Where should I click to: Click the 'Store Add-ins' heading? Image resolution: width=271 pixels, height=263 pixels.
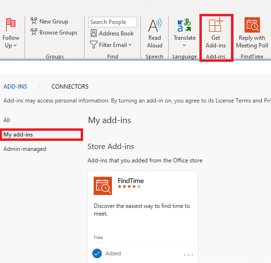pos(111,147)
